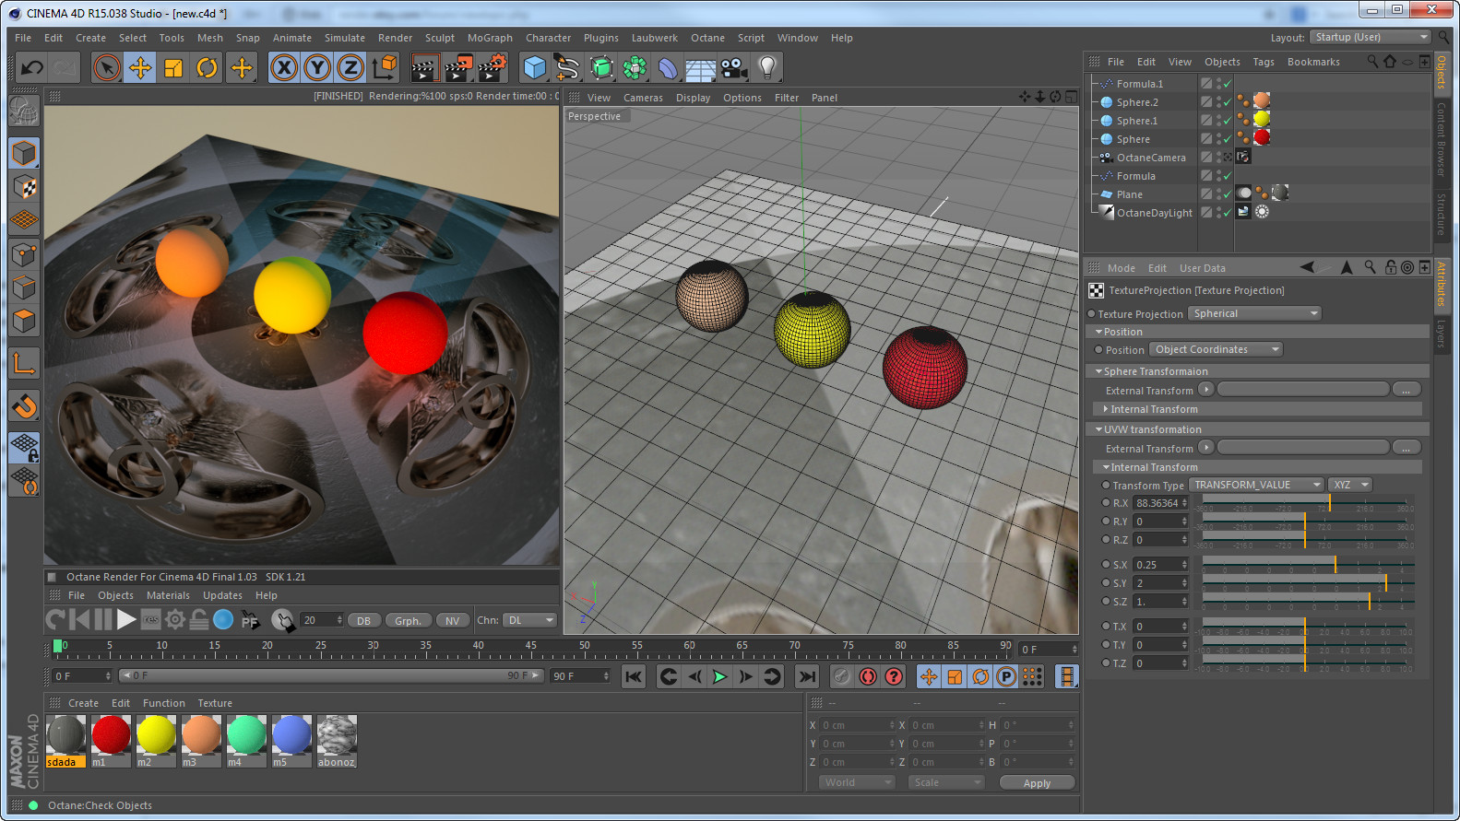The width and height of the screenshot is (1460, 821).
Task: Click the record keyframe button
Action: (868, 676)
